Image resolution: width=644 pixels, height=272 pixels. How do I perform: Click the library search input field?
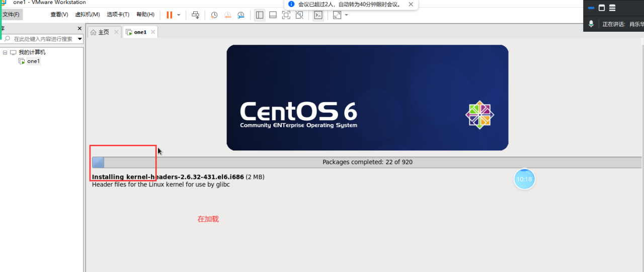click(42, 39)
